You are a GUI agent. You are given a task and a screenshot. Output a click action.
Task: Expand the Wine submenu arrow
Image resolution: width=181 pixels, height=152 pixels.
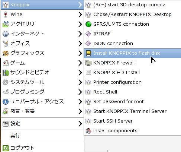[x=80, y=15]
